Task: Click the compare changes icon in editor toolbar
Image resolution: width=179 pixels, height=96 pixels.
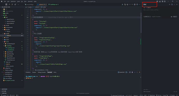Action: [x=125, y=4]
